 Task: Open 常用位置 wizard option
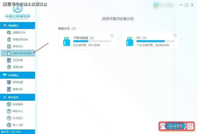(18, 82)
